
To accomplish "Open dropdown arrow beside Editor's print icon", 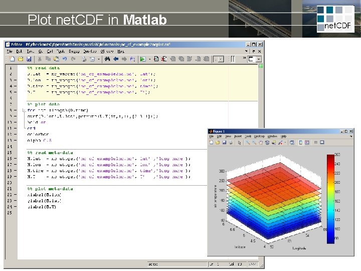I will point(99,59).
